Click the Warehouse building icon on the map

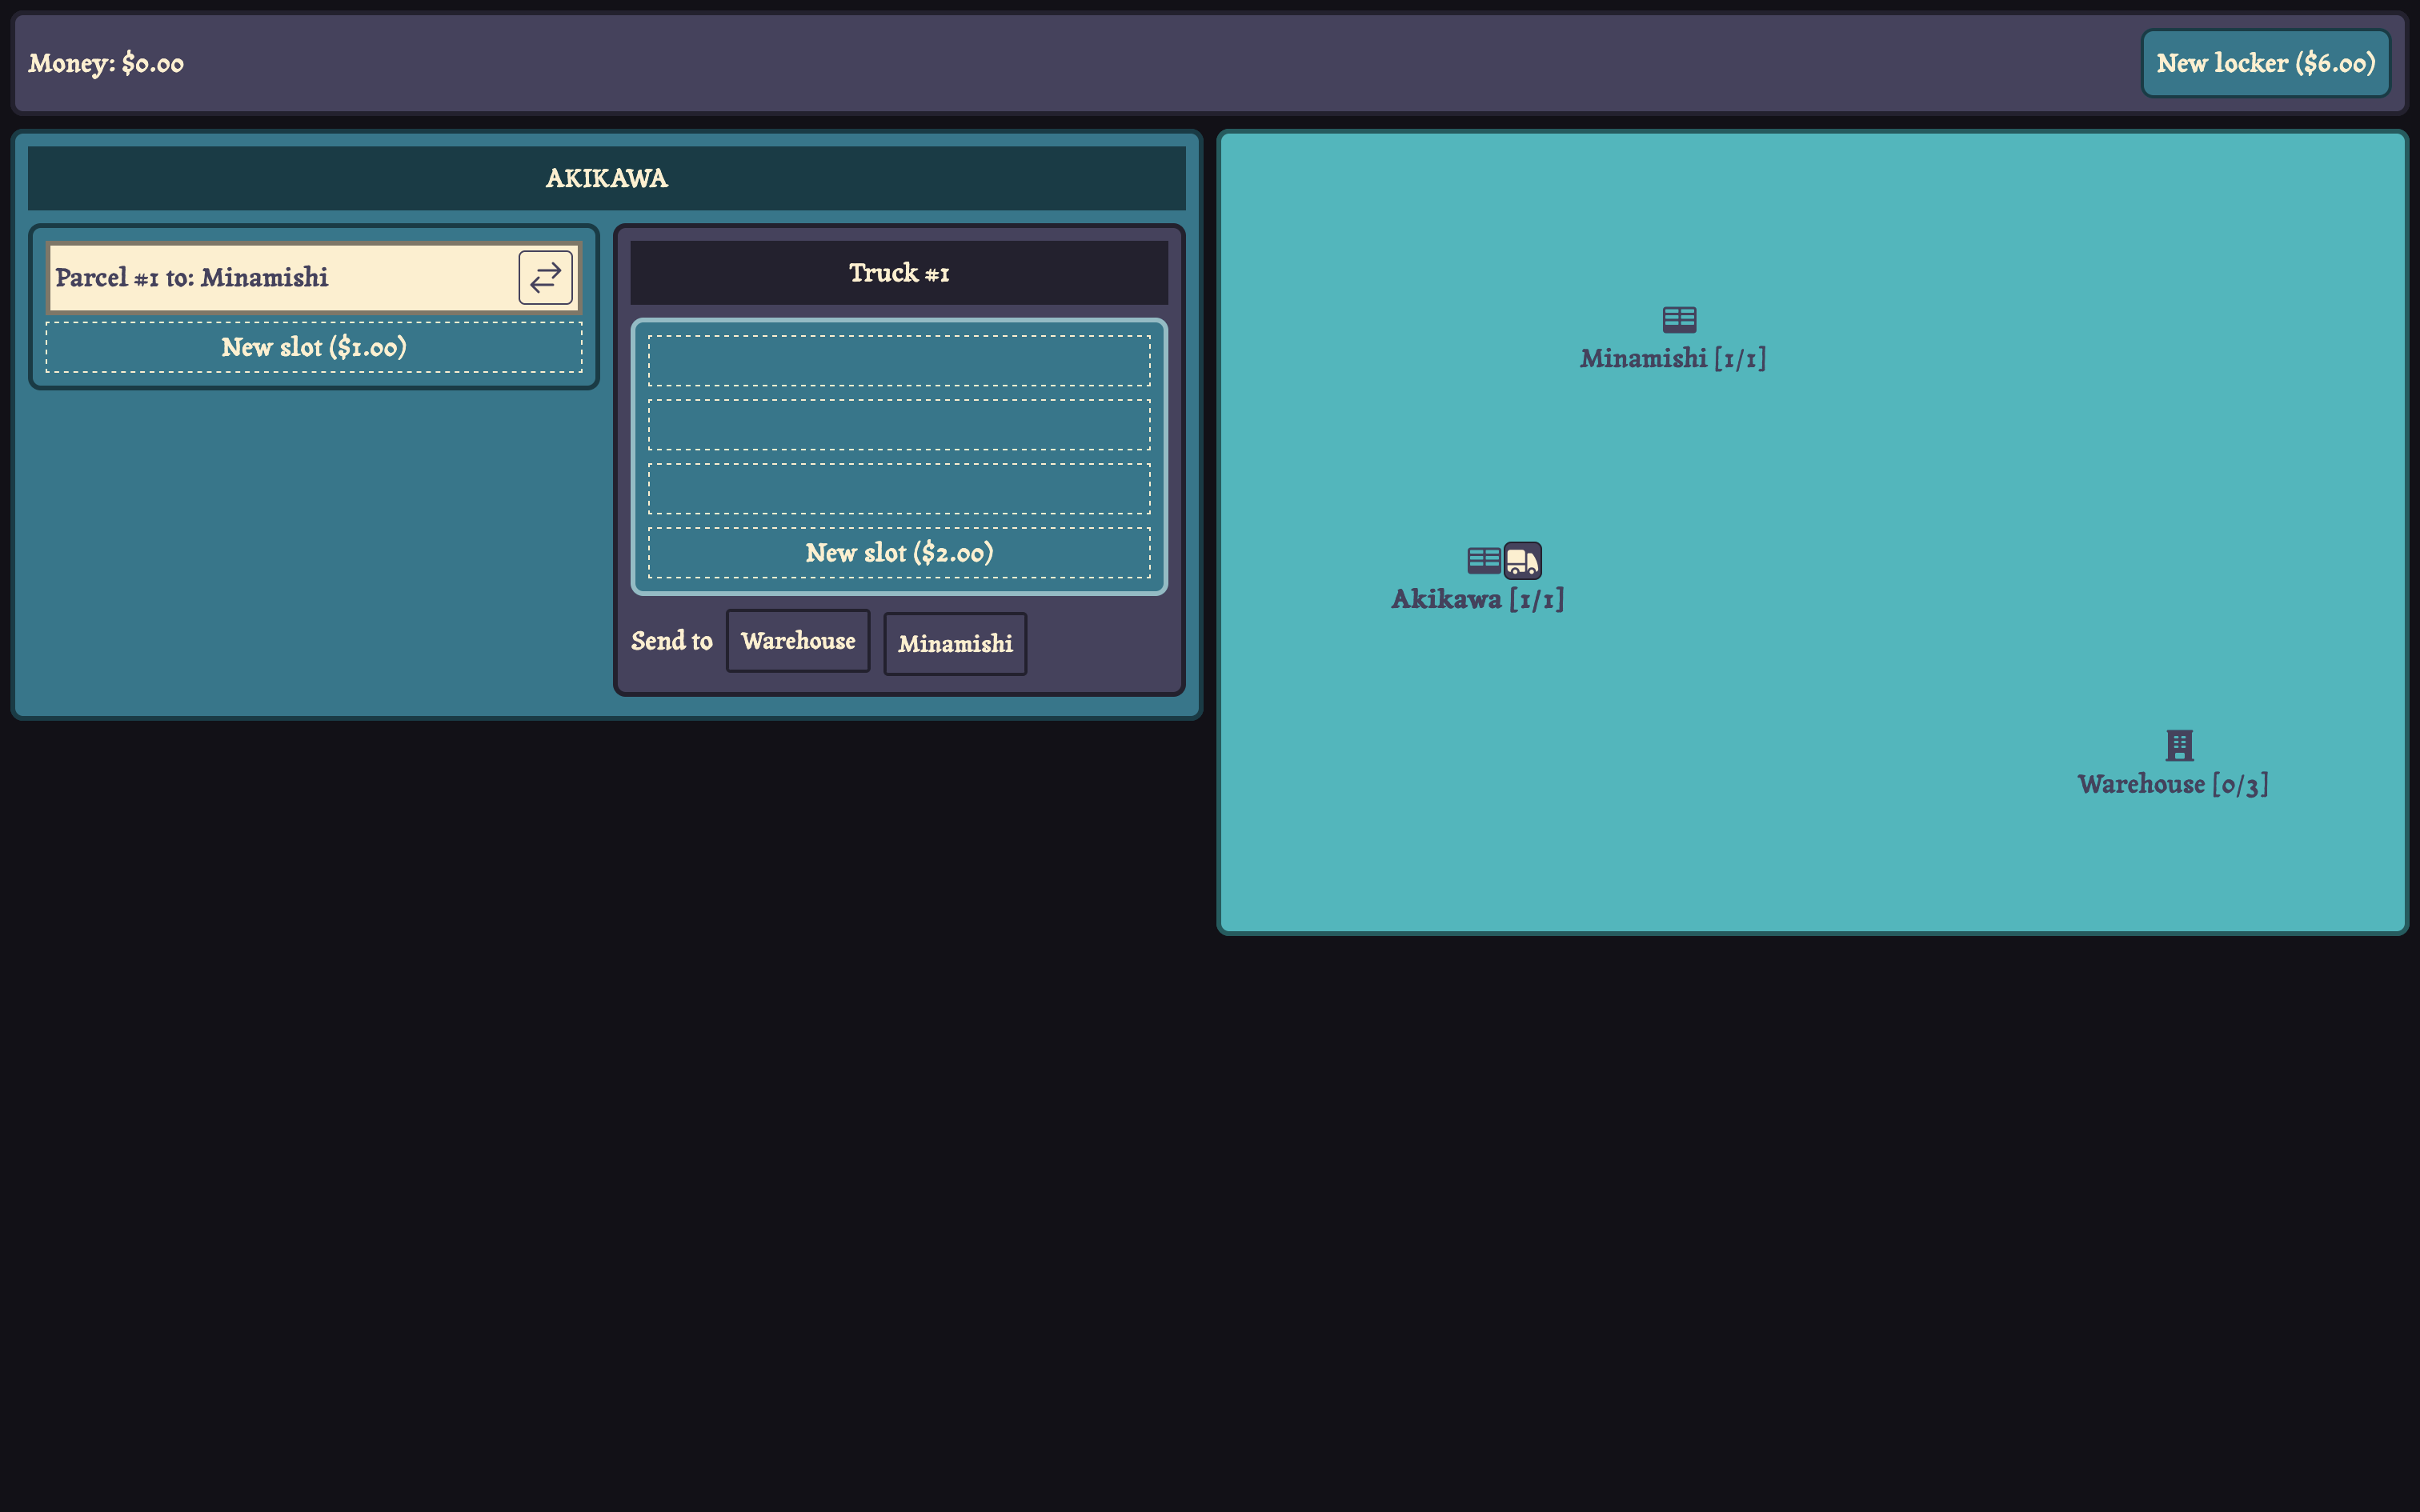click(2179, 745)
